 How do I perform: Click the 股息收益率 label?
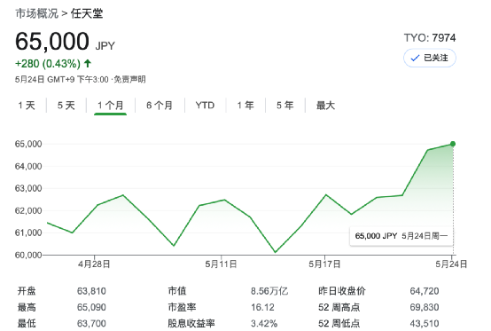pyautogui.click(x=191, y=323)
